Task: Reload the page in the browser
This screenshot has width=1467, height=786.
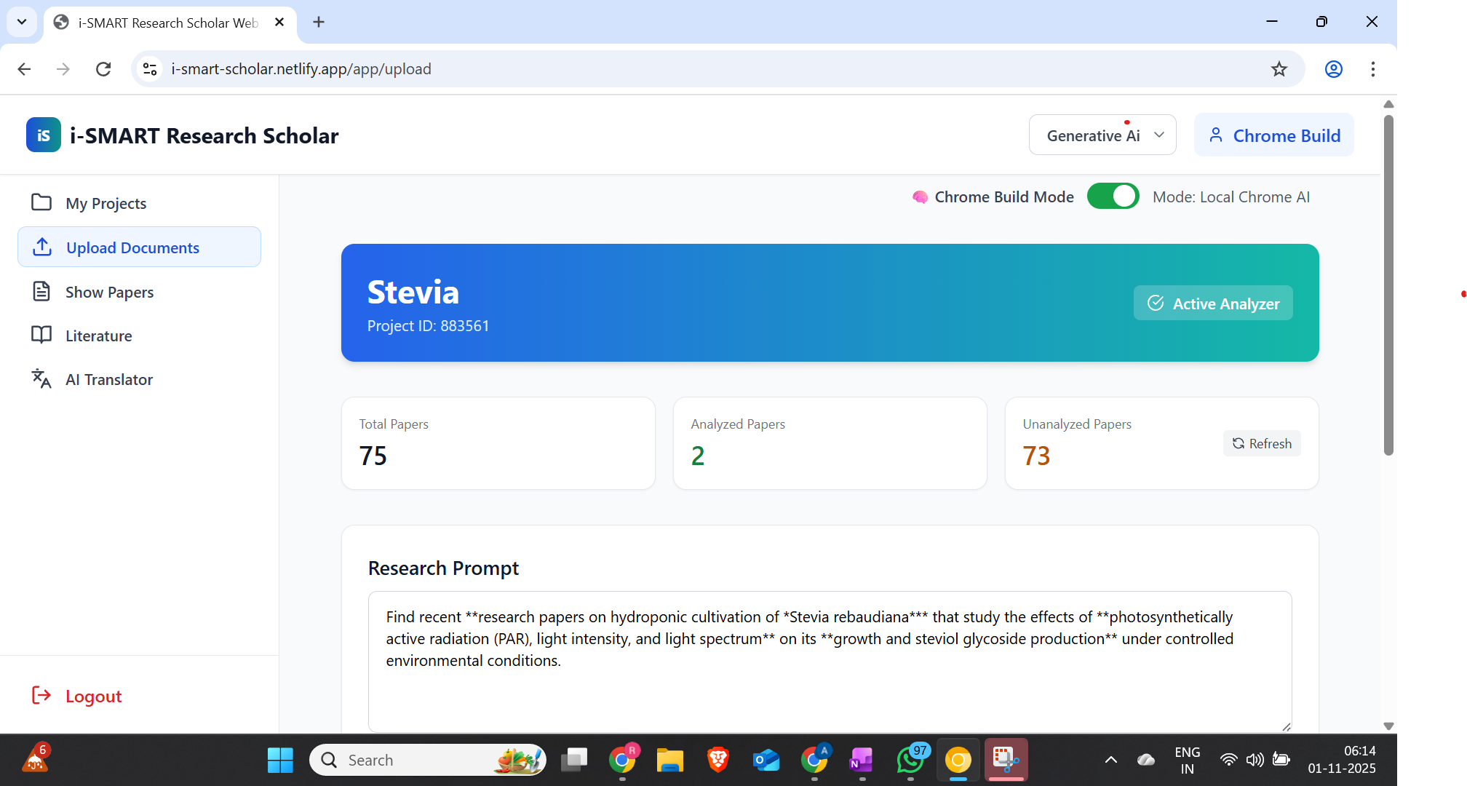Action: [103, 69]
